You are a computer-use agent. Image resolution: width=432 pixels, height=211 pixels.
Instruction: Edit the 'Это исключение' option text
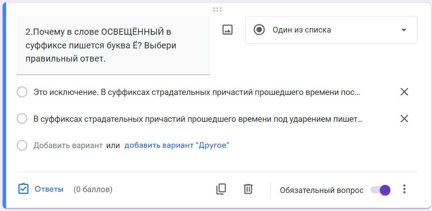coord(197,92)
